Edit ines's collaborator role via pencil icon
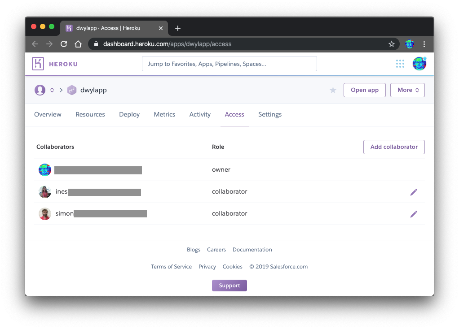 414,191
